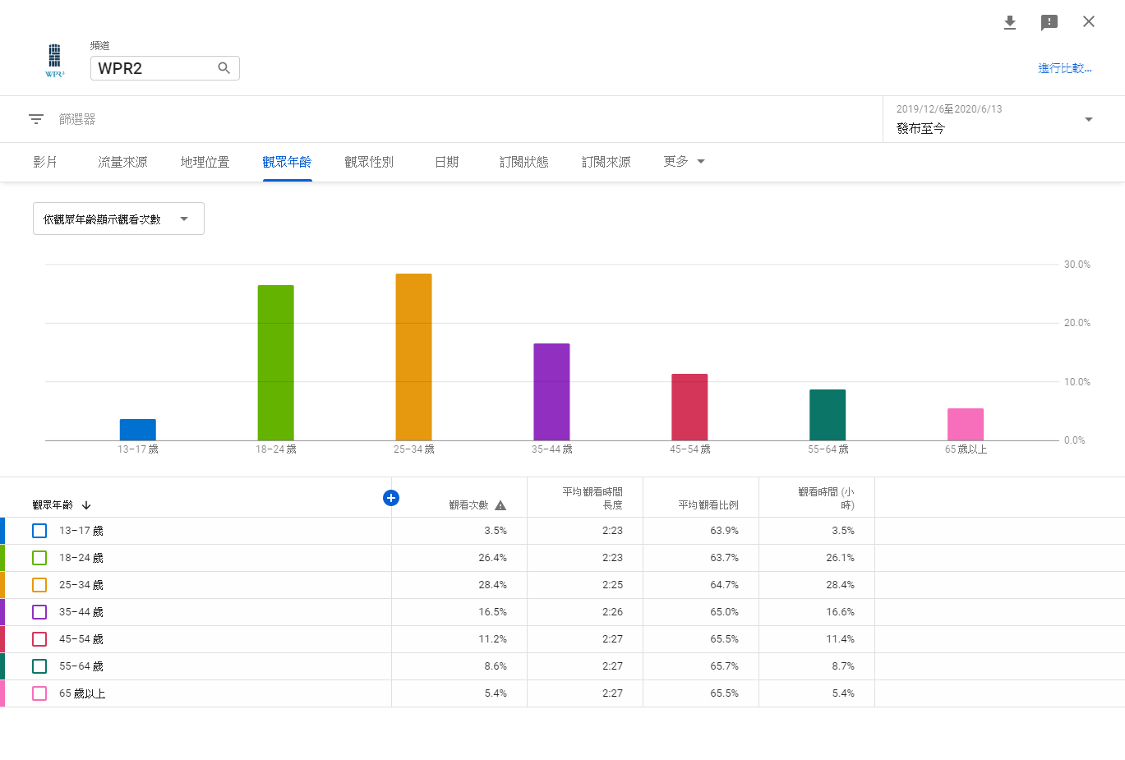
Task: Click the blue plus add-metric icon
Action: point(391,497)
